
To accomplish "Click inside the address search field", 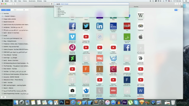I will (92, 4).
